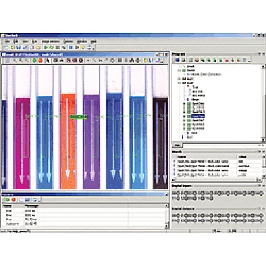Image resolution: width=266 pixels, height=266 pixels.
Task: Toggle Digital inputs indicator 11
Action: (x=177, y=198)
